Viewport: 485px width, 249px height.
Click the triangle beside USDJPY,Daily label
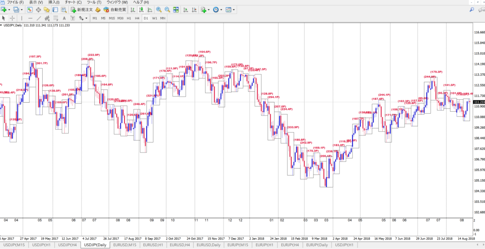coord(1,26)
